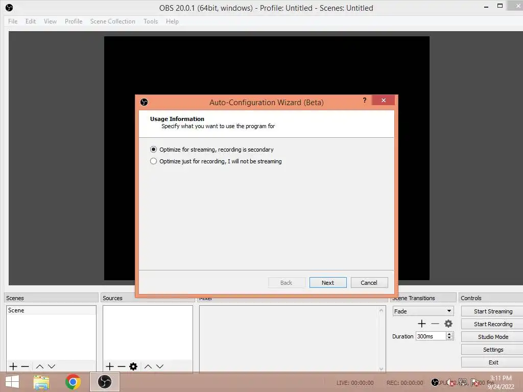The width and height of the screenshot is (523, 392).
Task: Click the wizard help question mark
Action: 365,100
